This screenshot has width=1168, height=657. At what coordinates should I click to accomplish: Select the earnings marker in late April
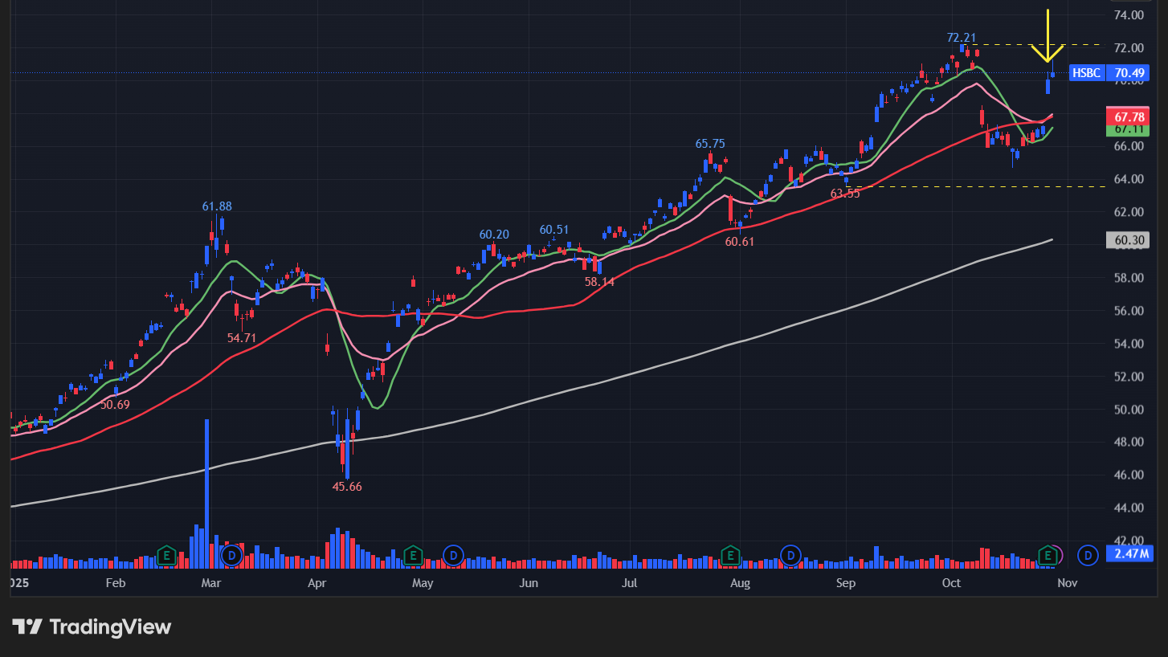413,554
